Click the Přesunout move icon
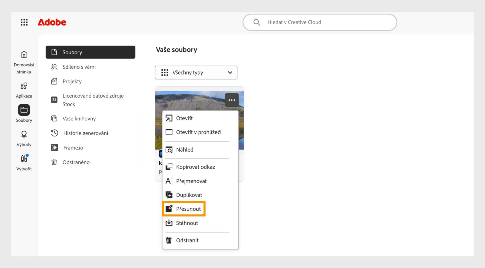 [169, 209]
